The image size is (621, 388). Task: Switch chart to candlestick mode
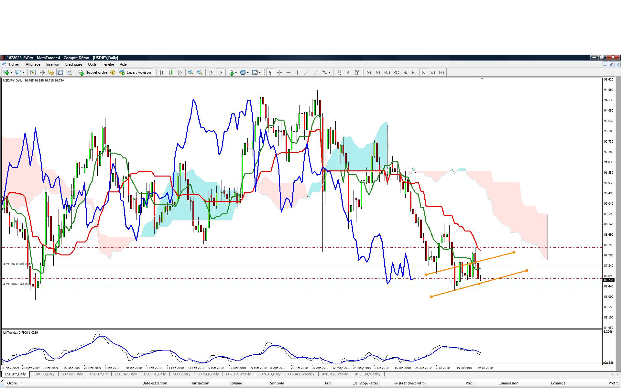(x=171, y=72)
